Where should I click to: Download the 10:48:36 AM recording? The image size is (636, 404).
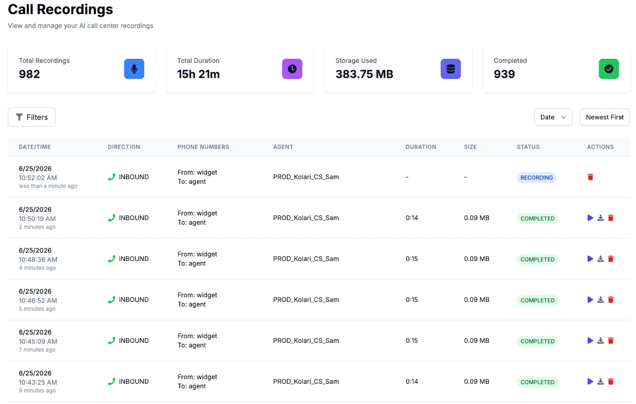click(601, 259)
